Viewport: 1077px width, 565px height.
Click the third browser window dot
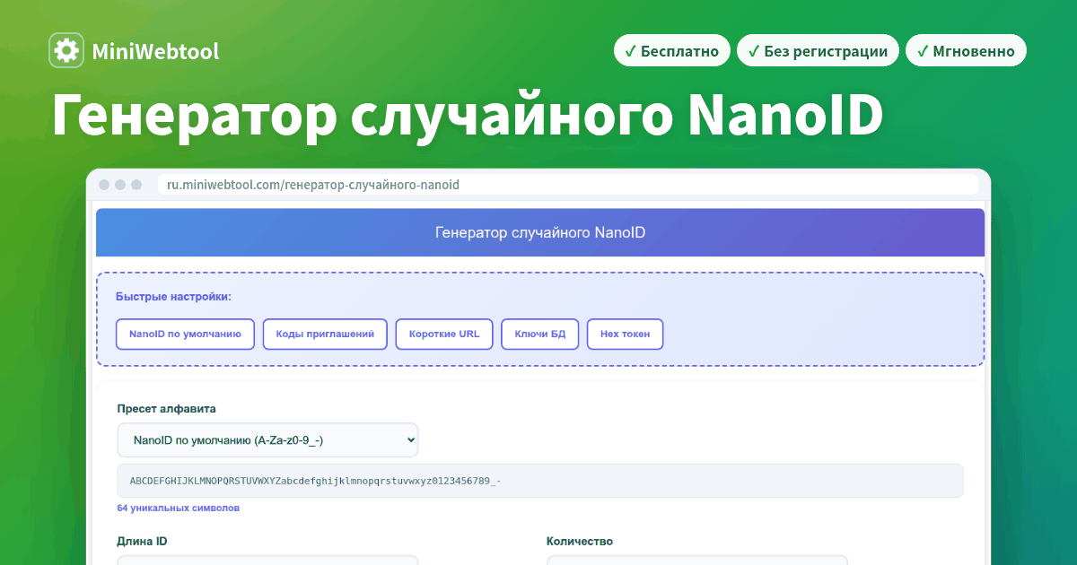[136, 185]
